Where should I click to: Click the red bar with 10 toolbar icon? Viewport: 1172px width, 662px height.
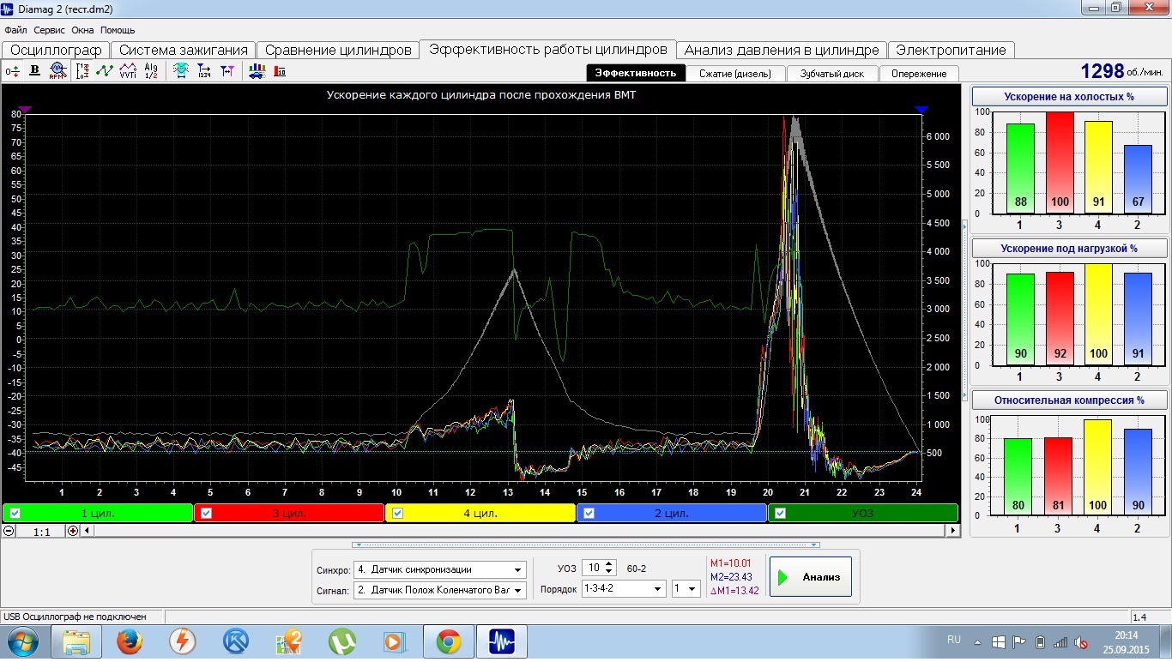pyautogui.click(x=280, y=71)
